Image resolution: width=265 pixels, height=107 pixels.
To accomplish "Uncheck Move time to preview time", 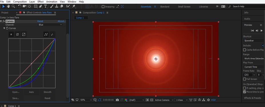I will pyautogui.click(x=244, y=92).
